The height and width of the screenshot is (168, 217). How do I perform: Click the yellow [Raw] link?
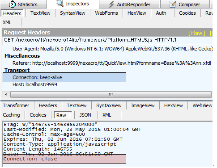pyautogui.click(x=197, y=33)
